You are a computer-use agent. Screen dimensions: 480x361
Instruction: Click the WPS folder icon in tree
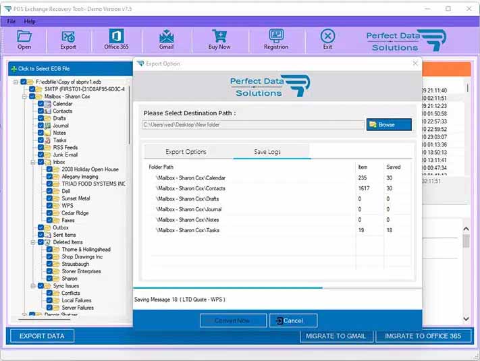56,206
